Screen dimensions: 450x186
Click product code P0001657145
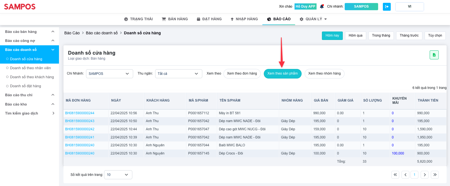[199, 153]
